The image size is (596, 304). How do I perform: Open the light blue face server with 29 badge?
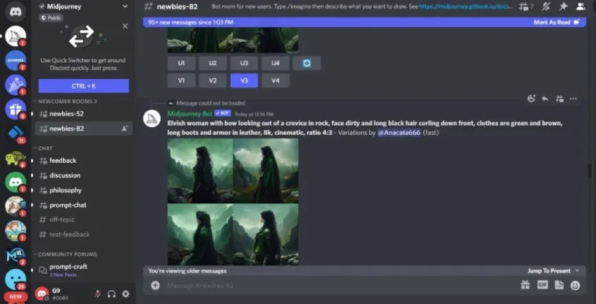[x=16, y=280]
